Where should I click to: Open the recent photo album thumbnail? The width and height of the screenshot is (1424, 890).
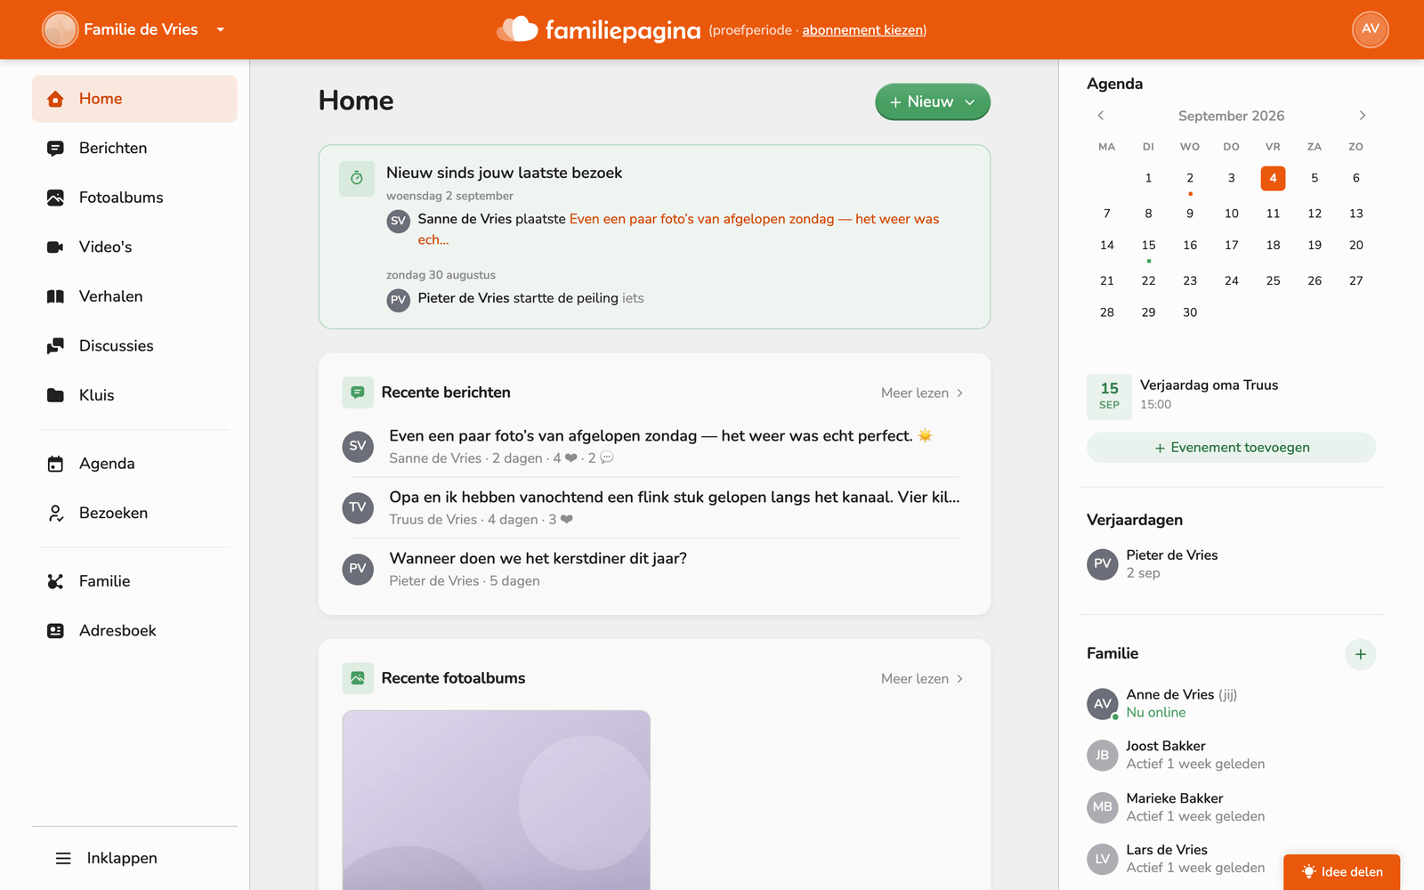(x=496, y=799)
